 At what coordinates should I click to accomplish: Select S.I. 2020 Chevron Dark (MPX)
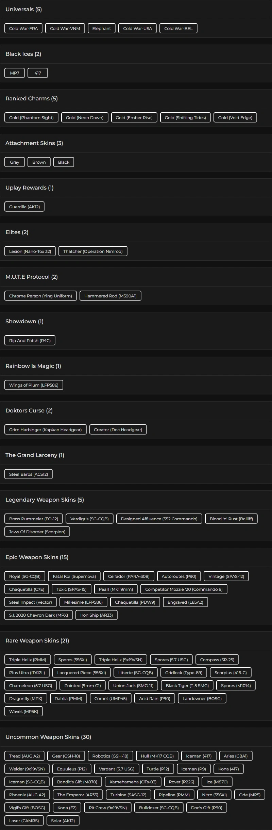(38, 615)
